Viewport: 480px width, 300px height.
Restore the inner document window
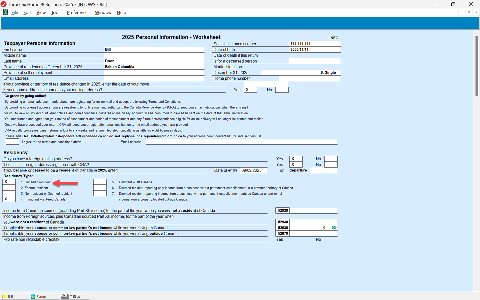[469, 12]
